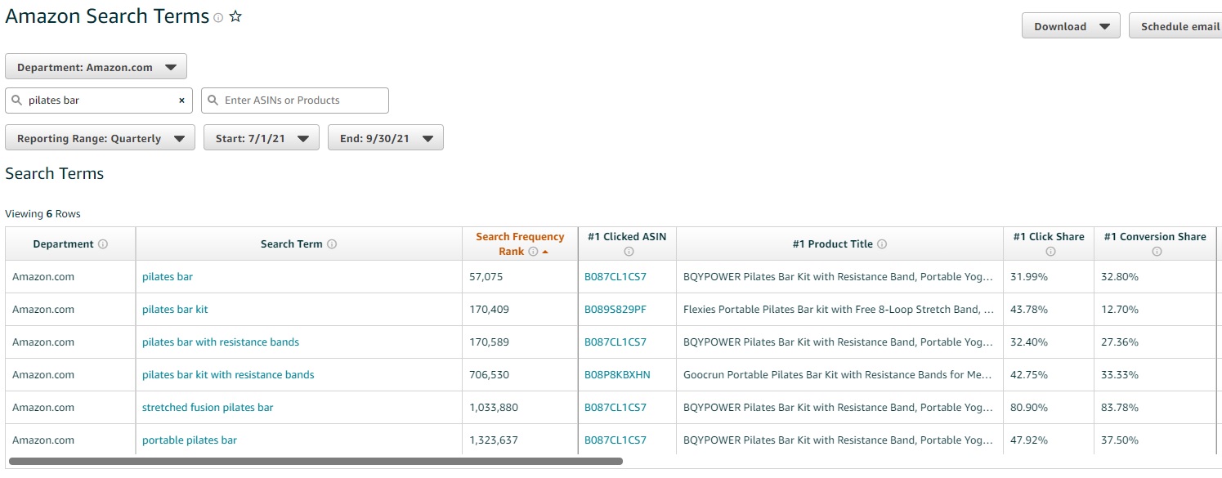The image size is (1222, 478).
Task: Click the horizontal scrollbar below the table
Action: pyautogui.click(x=316, y=462)
